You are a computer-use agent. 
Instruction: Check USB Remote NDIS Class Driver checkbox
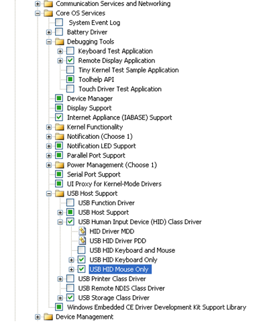click(70, 288)
